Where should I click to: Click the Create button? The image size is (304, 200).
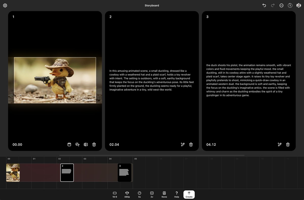[189, 194]
